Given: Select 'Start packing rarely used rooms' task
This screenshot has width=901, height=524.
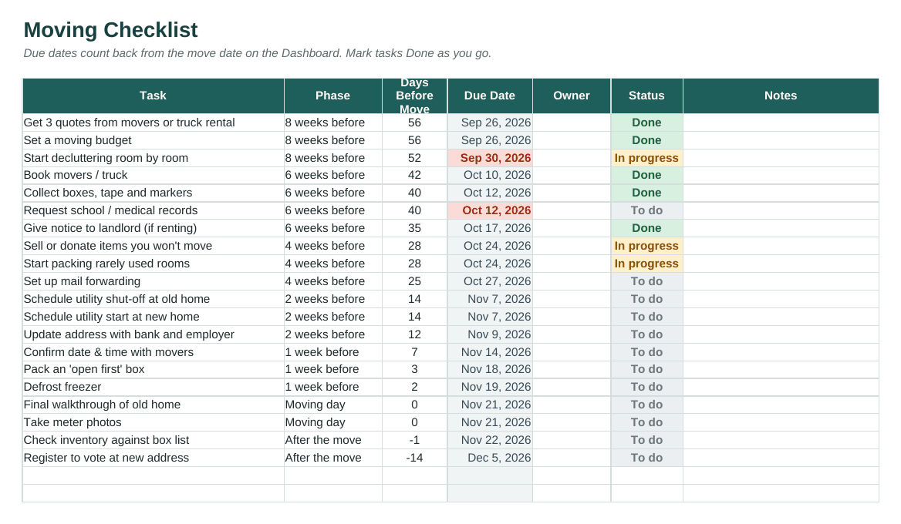Looking at the screenshot, I should (153, 264).
